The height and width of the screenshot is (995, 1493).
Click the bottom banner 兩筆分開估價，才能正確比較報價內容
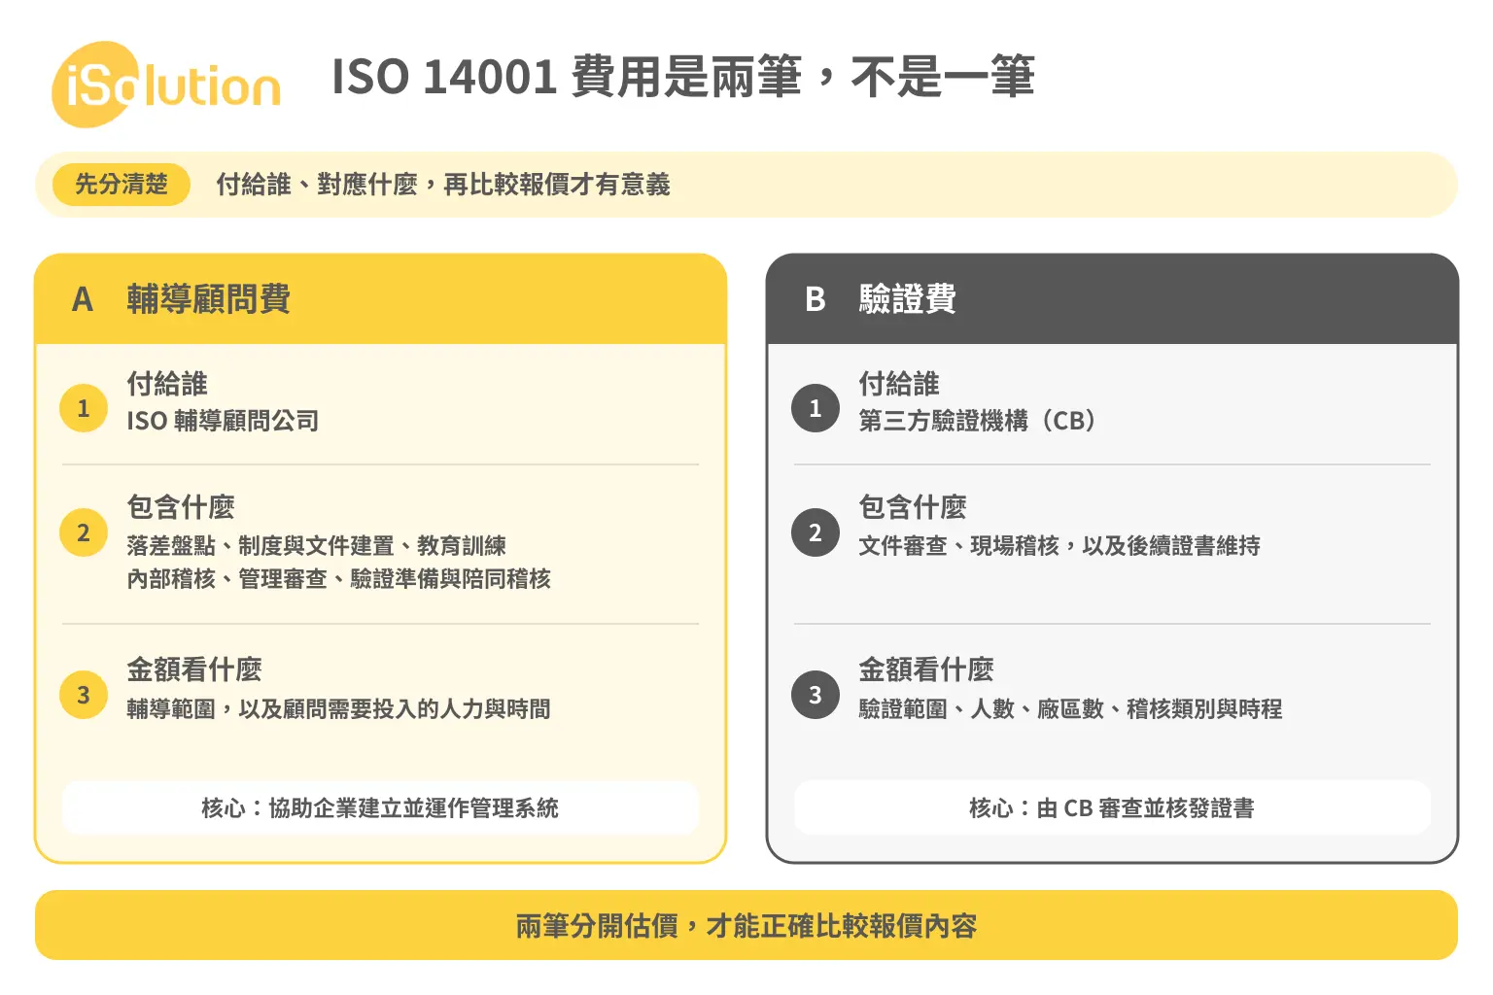[x=746, y=925]
